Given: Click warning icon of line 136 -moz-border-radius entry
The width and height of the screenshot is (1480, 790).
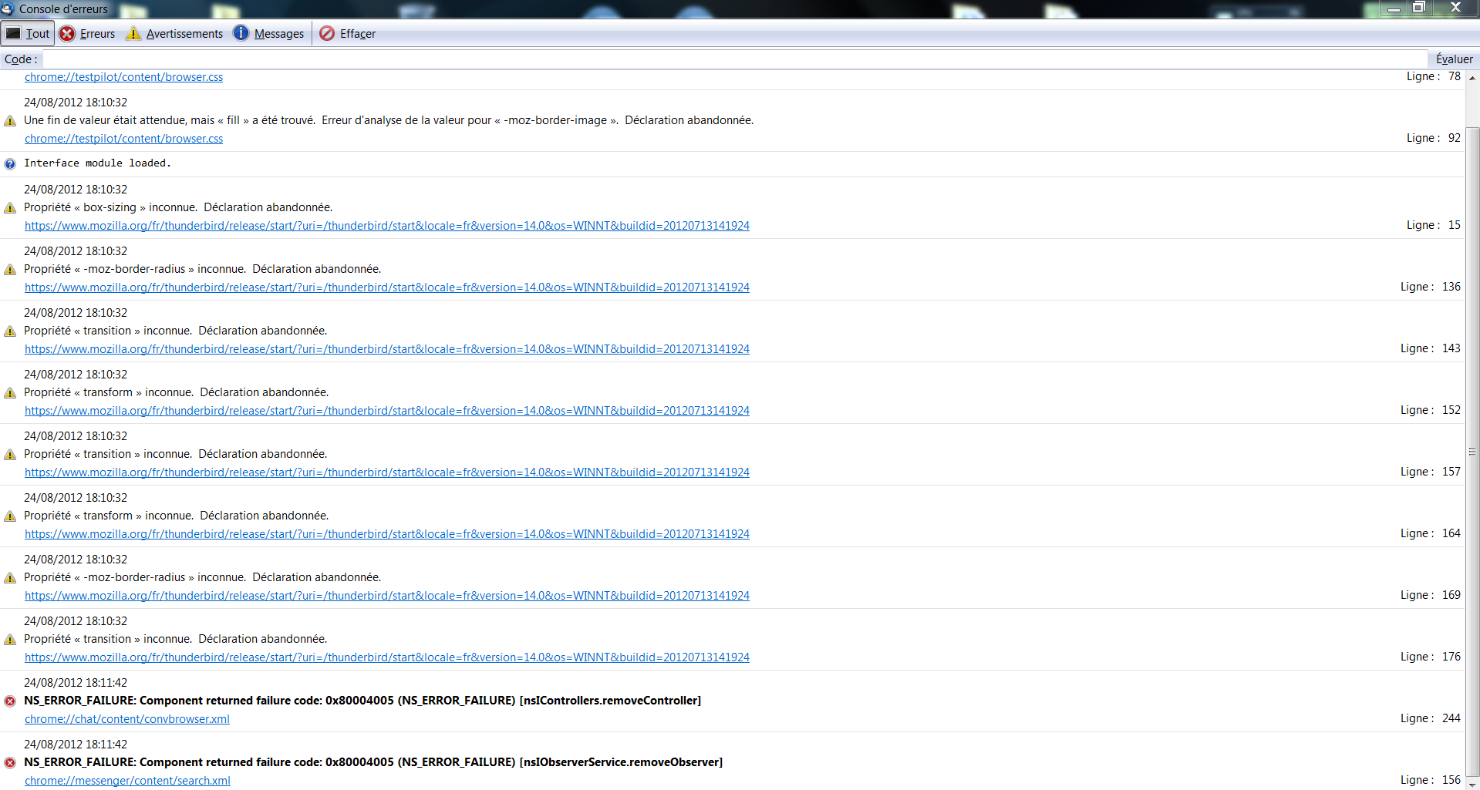Looking at the screenshot, I should click(10, 270).
